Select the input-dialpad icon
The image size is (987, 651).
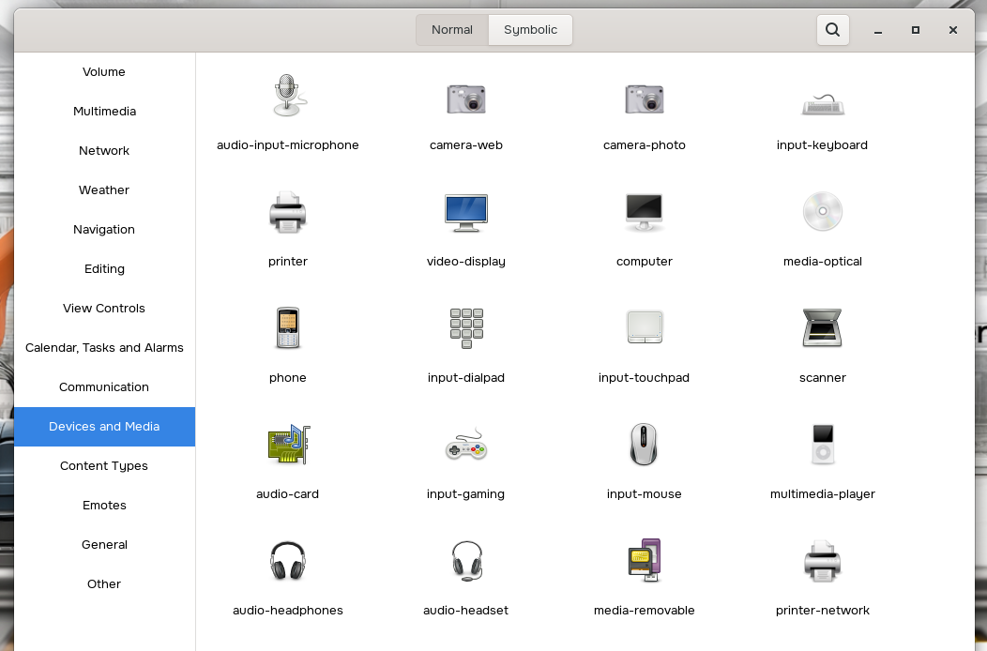pyautogui.click(x=465, y=328)
